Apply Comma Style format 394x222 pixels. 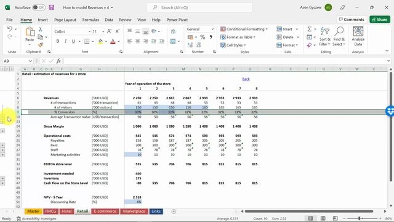(211, 37)
